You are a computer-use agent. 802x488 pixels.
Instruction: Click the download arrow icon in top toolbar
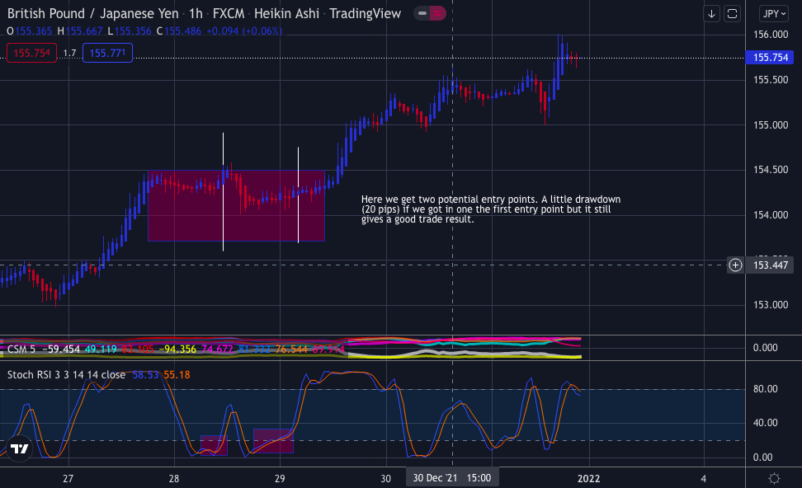click(x=711, y=14)
